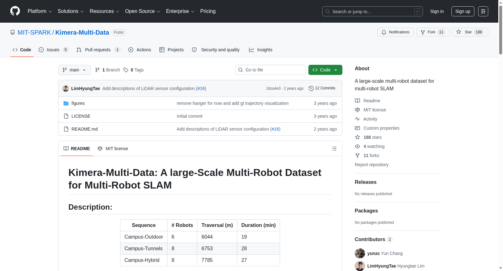Open the main branch selector dropdown
This screenshot has width=503, height=271.
pos(75,70)
